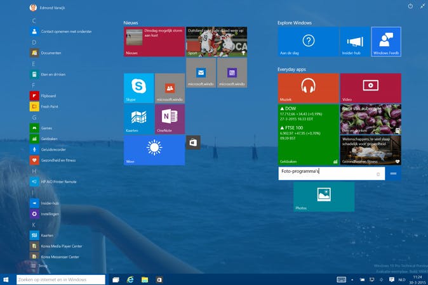The image size is (428, 285).
Task: Open the Photos tile
Action: [324, 197]
